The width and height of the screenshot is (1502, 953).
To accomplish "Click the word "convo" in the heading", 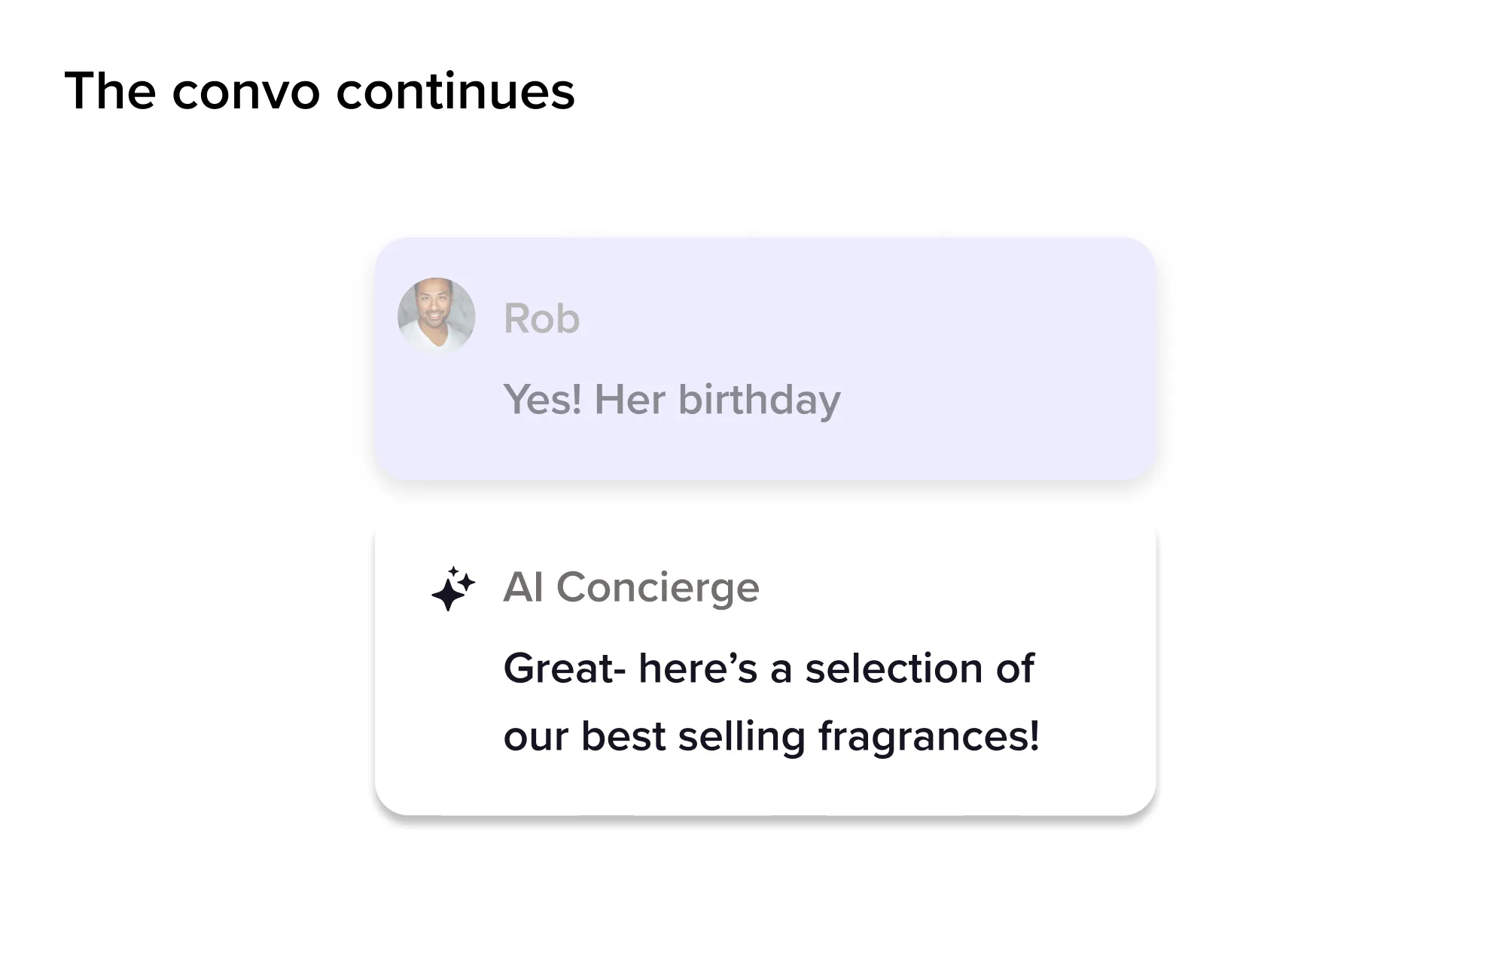I will click(246, 92).
